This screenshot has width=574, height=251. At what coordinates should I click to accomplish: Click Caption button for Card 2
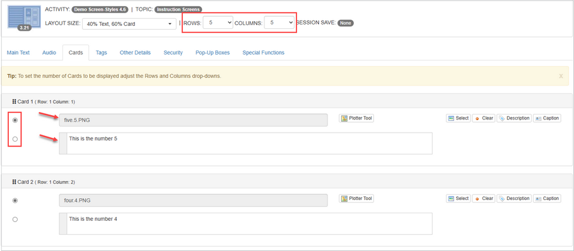click(547, 198)
